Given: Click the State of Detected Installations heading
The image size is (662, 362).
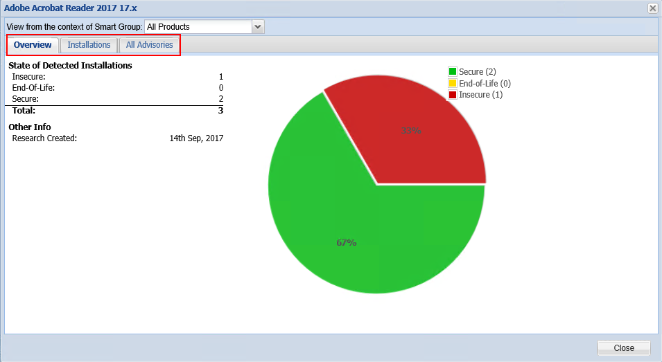Looking at the screenshot, I should point(70,66).
